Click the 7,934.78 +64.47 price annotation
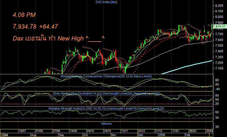The height and width of the screenshot is (137, 227). tap(35, 26)
